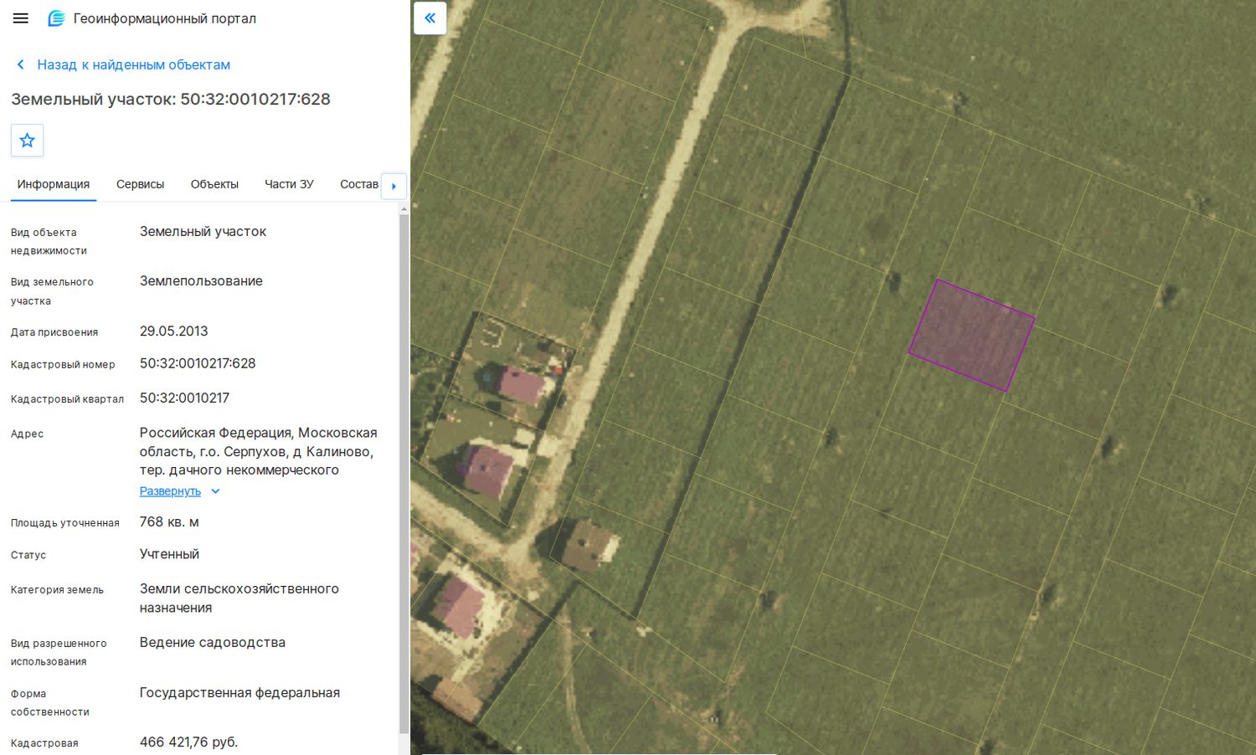Expand address via Развернуть link

[170, 491]
